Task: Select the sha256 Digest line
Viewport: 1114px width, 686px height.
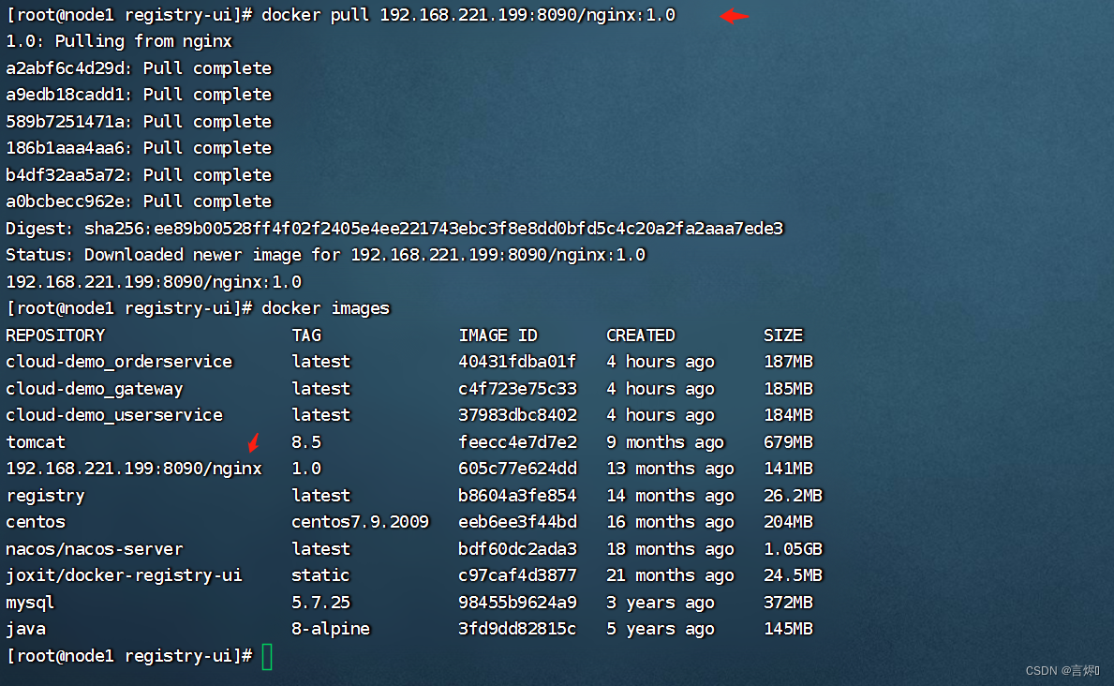Action: [394, 228]
